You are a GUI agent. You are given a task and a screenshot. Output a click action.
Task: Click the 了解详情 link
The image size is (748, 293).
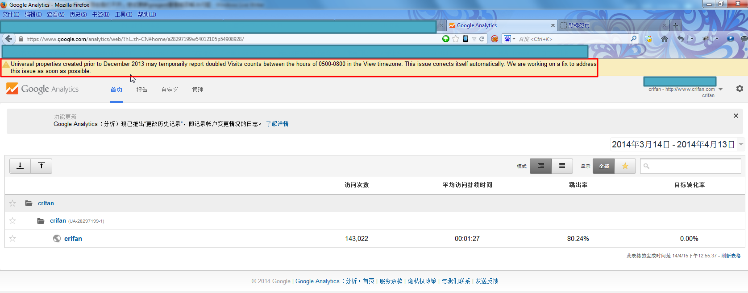pos(277,124)
